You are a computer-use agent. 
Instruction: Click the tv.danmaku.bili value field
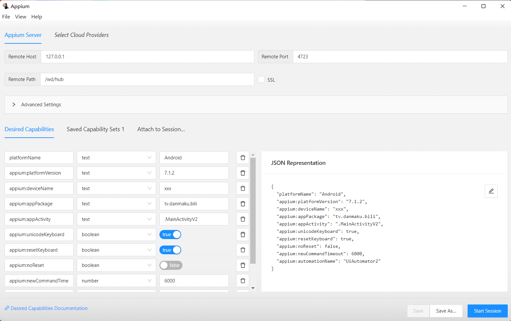194,204
